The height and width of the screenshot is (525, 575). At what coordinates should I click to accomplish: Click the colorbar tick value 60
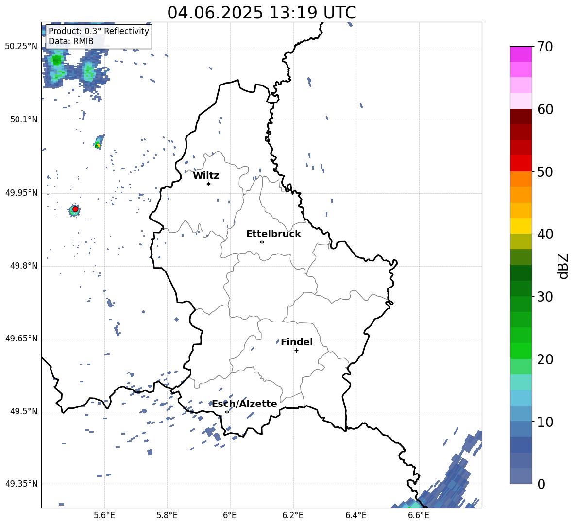545,109
